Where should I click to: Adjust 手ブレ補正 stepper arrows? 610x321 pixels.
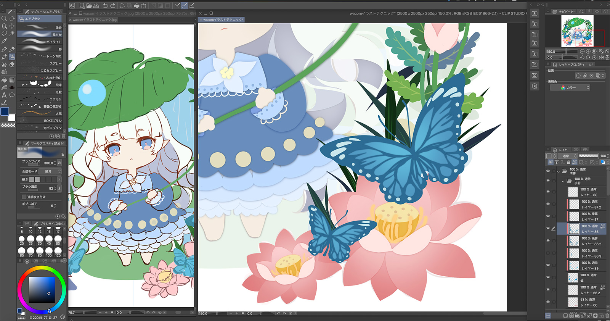click(x=55, y=206)
